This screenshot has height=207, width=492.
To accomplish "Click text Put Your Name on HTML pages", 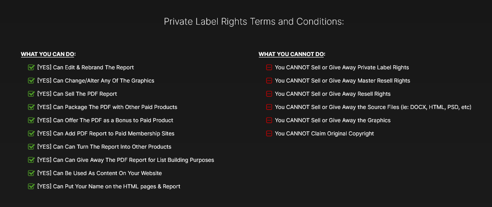I will click(108, 186).
